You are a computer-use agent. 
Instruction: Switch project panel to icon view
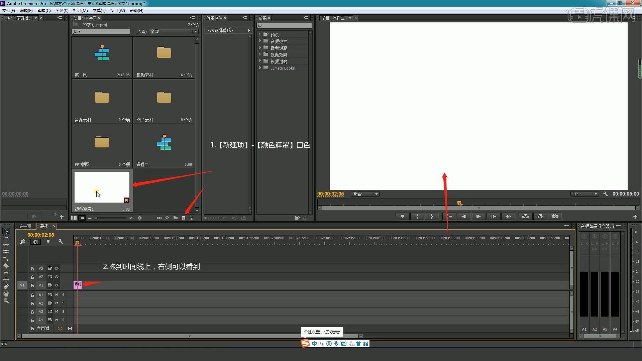[82, 218]
